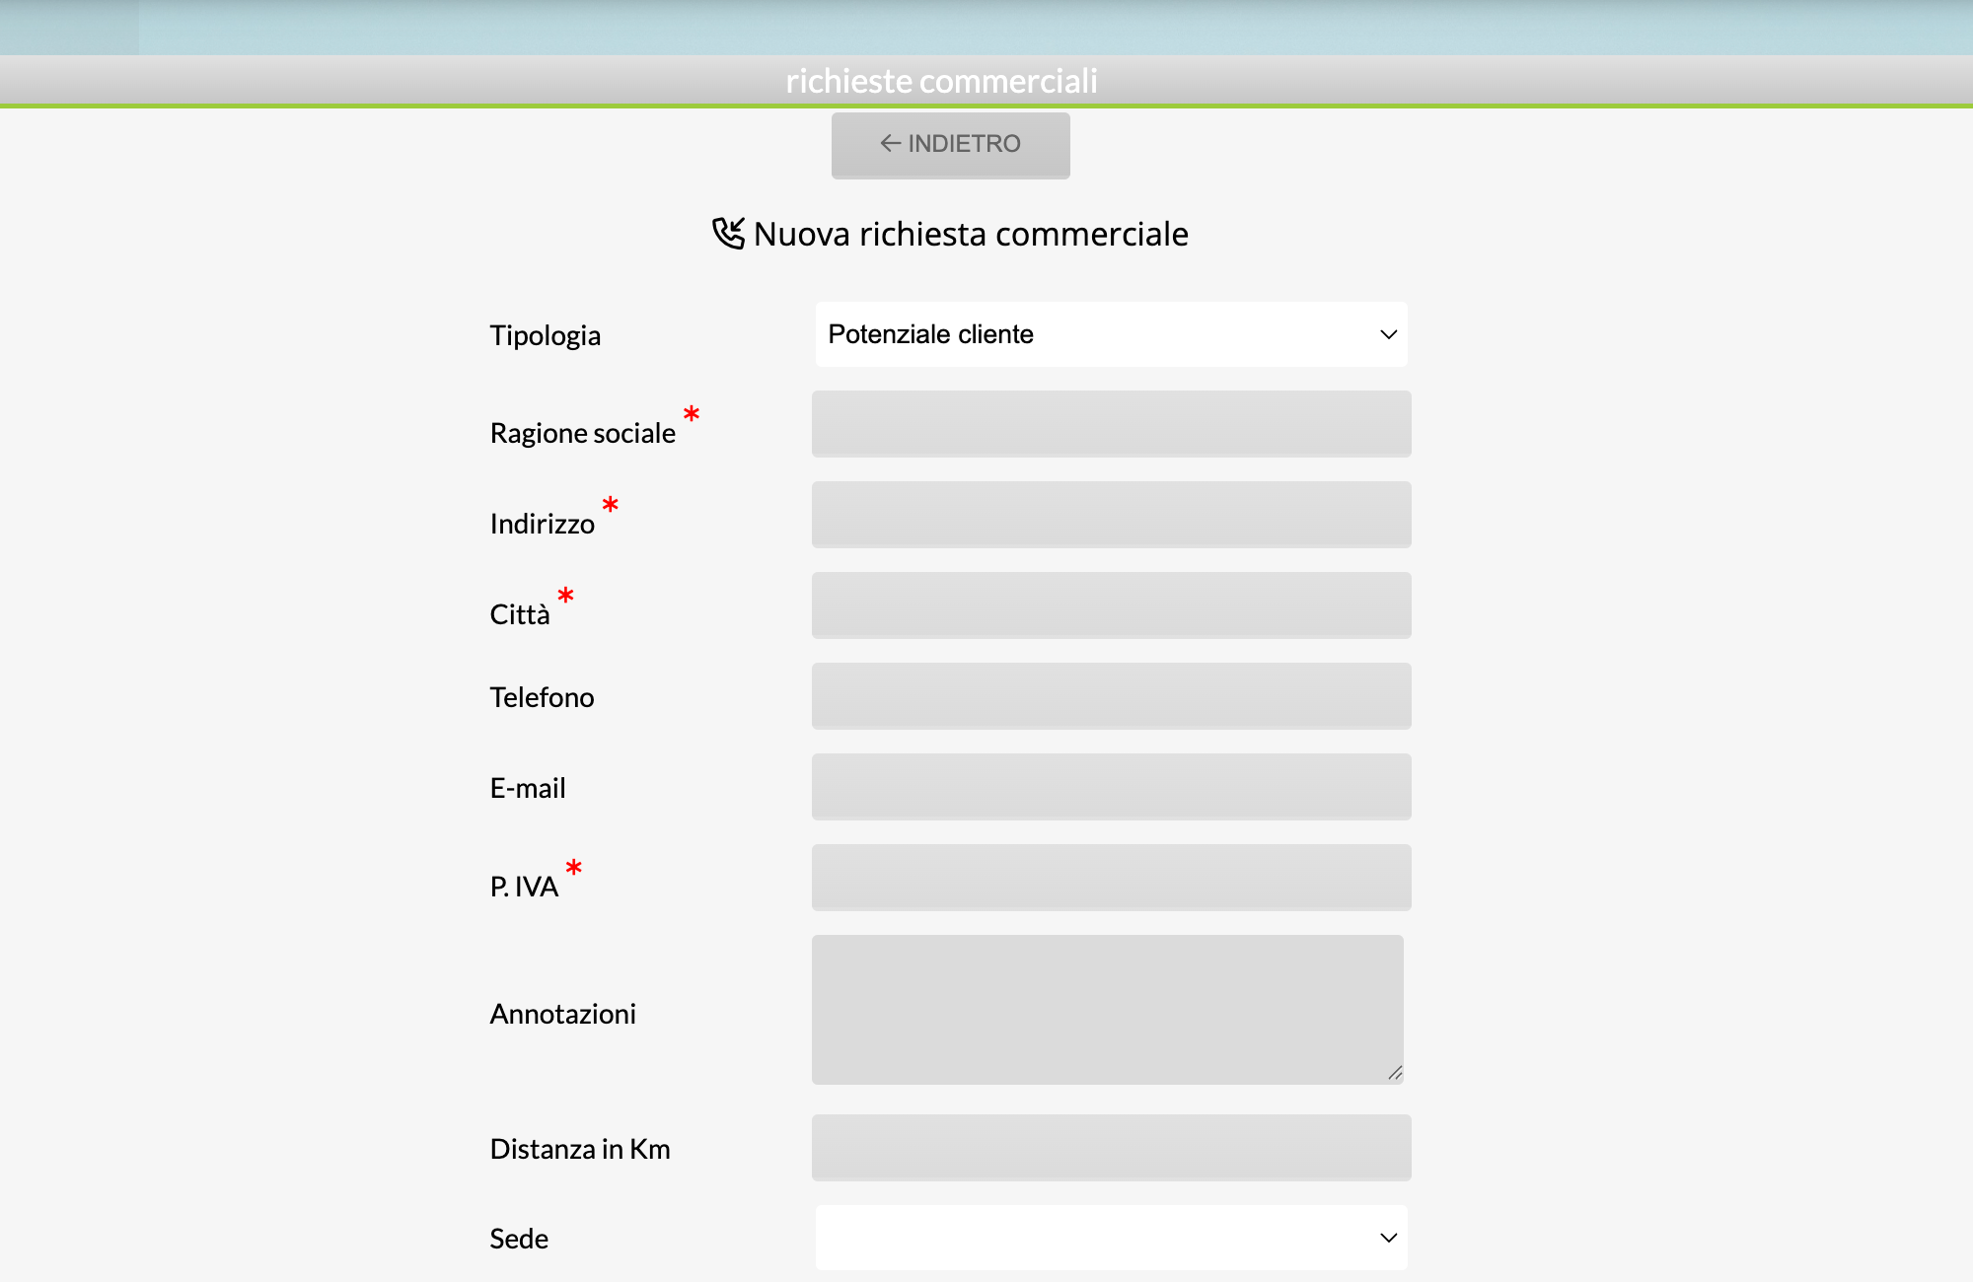
Task: Click the P. IVA input field
Action: tap(1111, 878)
